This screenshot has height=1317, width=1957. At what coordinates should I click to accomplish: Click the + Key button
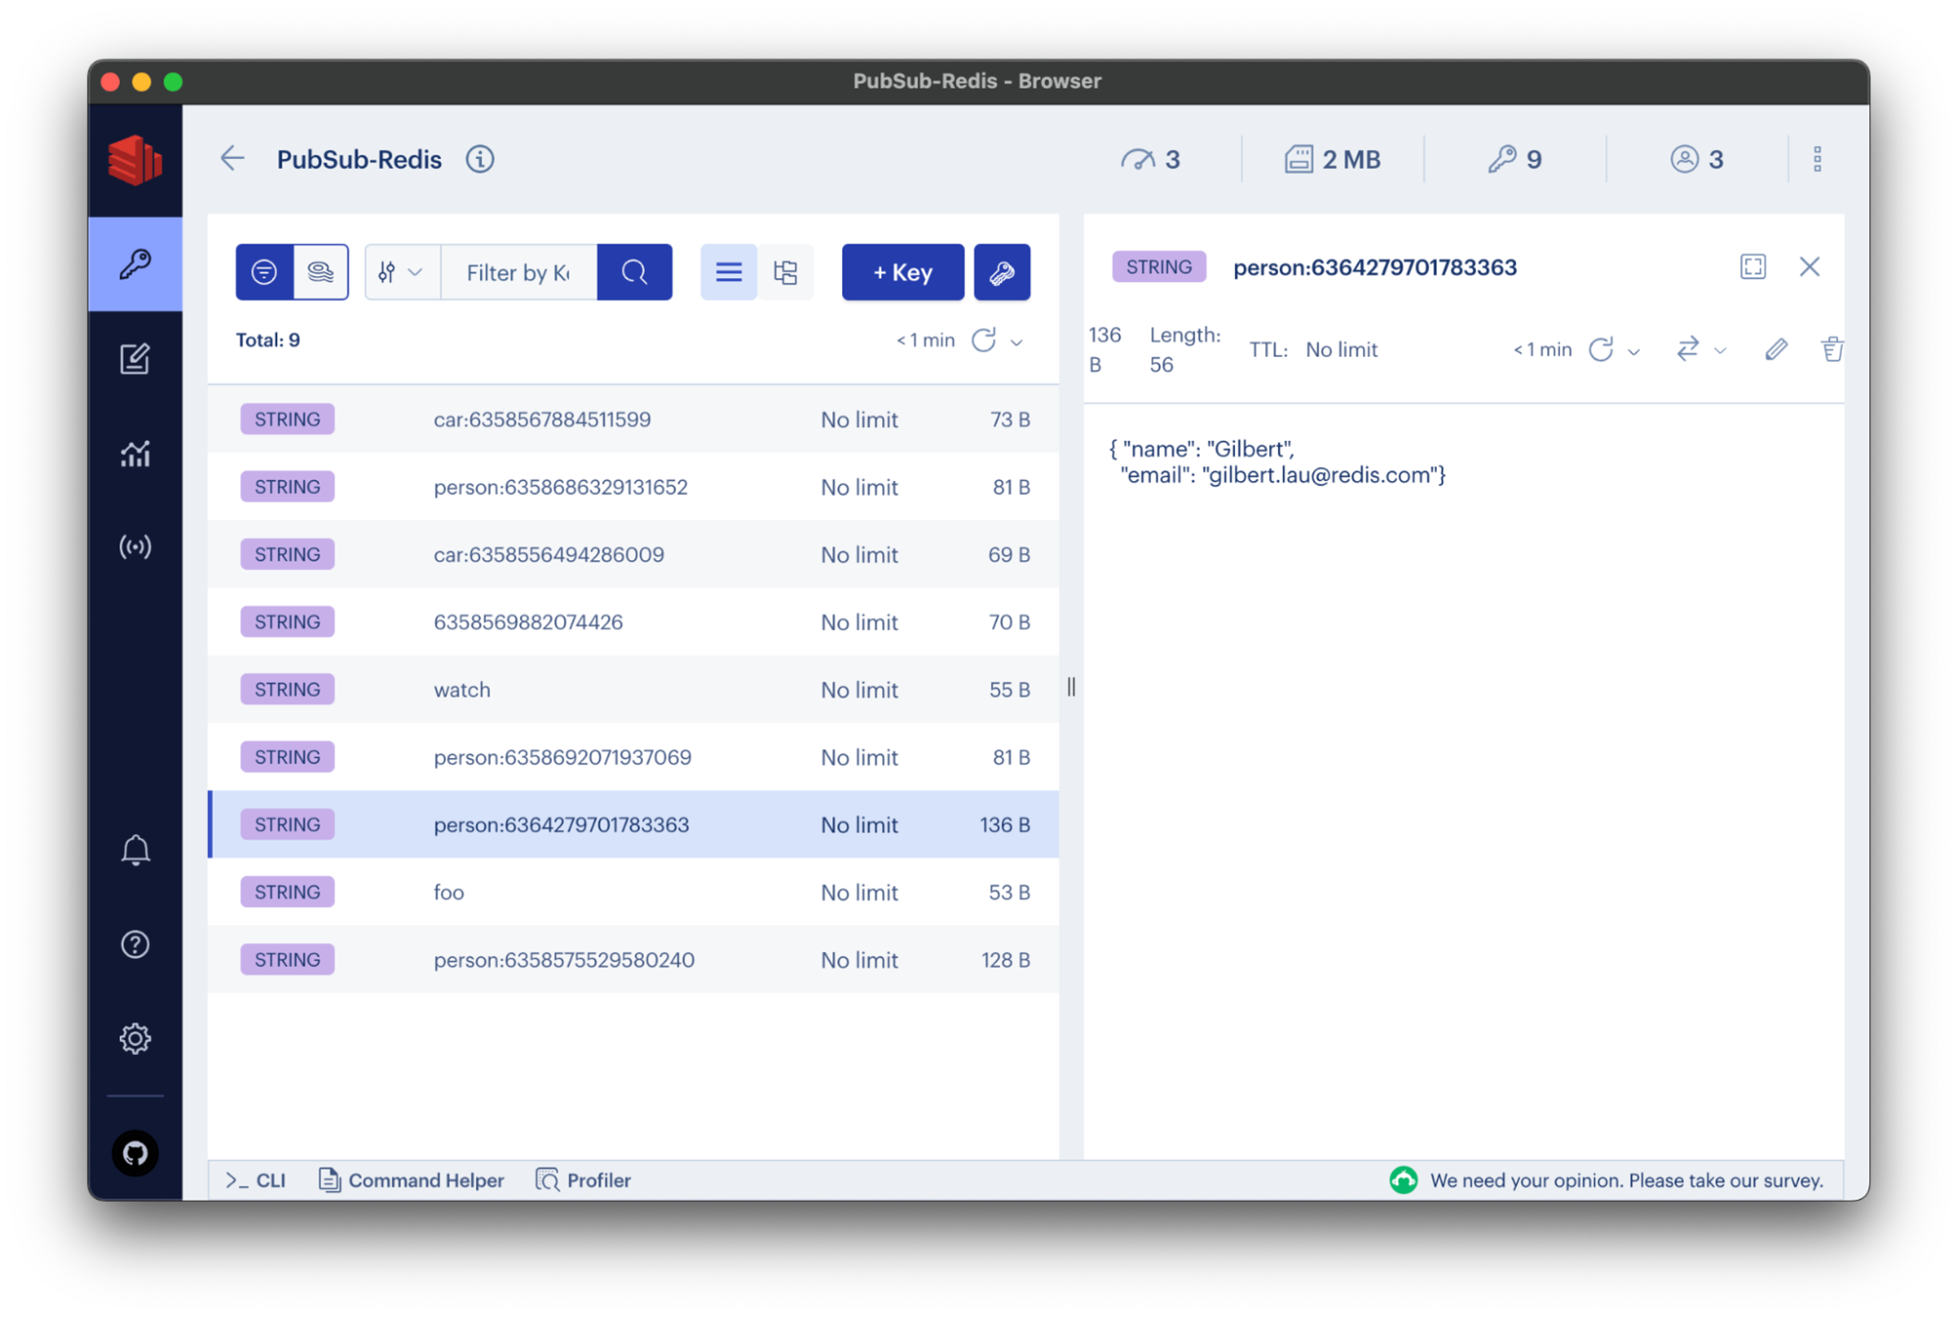point(902,272)
